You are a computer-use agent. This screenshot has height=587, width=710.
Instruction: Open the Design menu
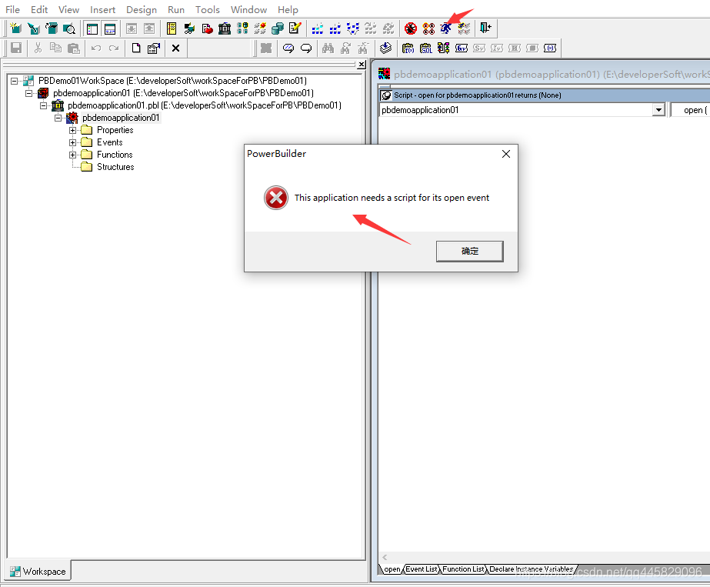142,9
